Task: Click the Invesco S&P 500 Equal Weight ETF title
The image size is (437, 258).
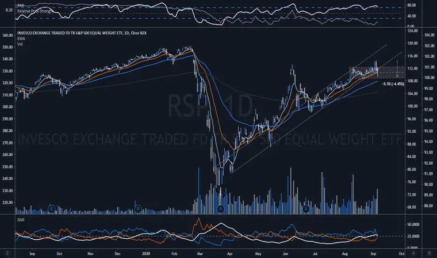Action: pos(82,33)
